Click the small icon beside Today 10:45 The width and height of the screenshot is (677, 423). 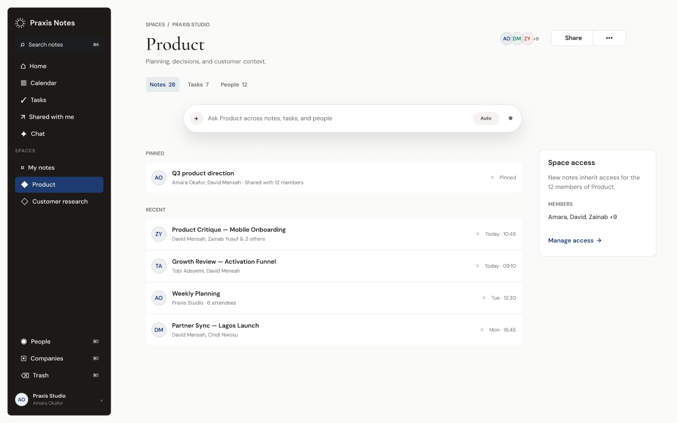point(478,234)
